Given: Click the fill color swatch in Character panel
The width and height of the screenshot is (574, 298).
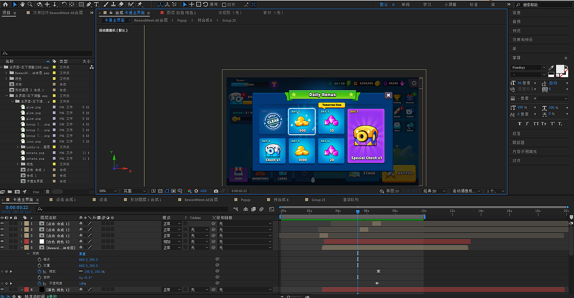Looking at the screenshot, I should (x=560, y=69).
